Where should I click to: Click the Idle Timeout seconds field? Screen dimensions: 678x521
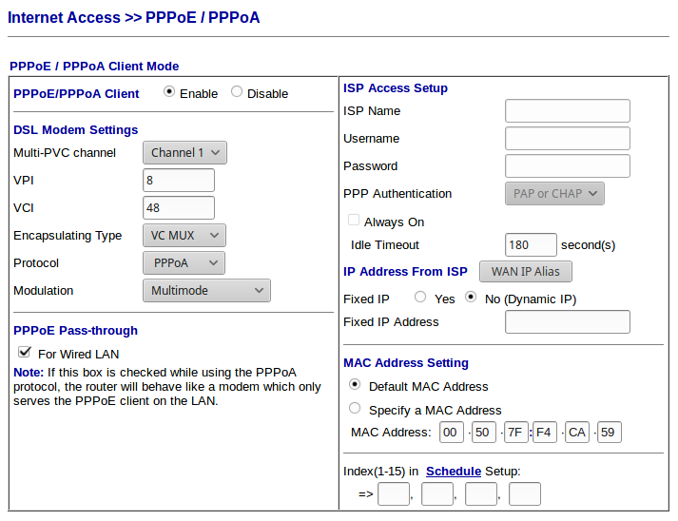click(531, 244)
